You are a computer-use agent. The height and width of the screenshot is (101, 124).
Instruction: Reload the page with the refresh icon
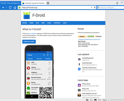point(10,8)
